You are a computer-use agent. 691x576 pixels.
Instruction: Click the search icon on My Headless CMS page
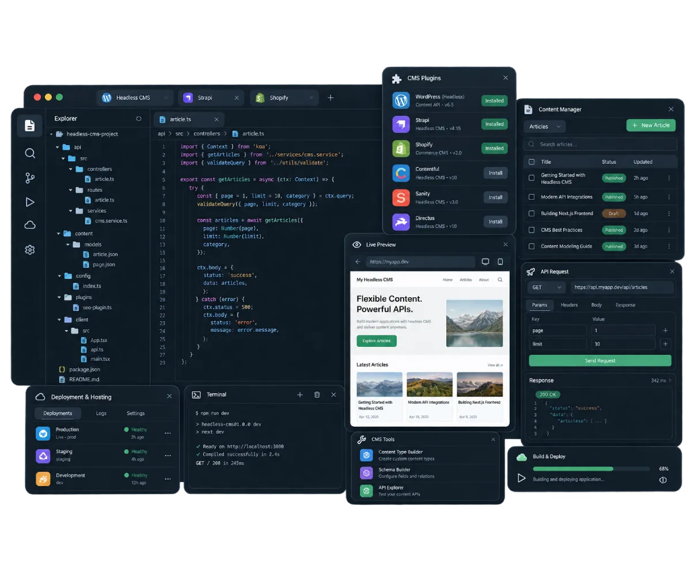click(x=500, y=280)
